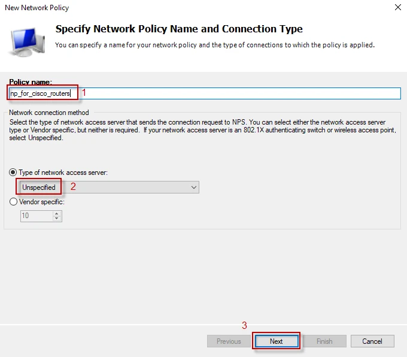Click the greyed-out Finish button

coord(324,341)
